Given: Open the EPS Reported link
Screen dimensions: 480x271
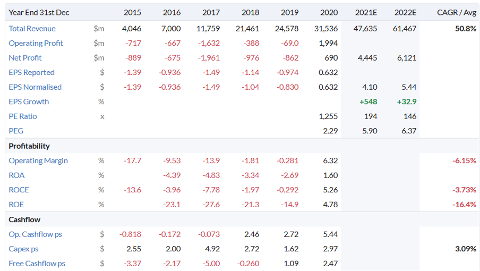Looking at the screenshot, I should (x=31, y=72).
